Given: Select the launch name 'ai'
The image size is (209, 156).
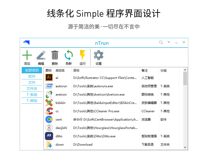Looking at the screenshot, I should 57,78.
